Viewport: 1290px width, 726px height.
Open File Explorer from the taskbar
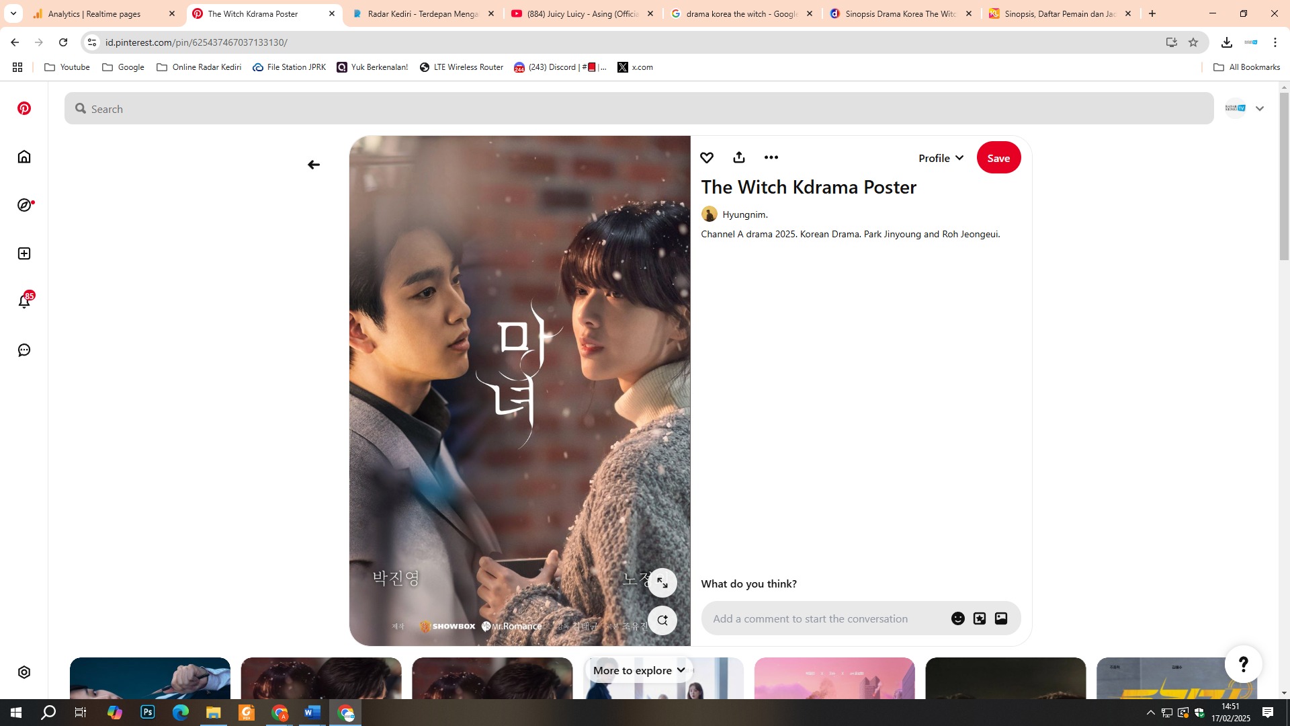(214, 713)
